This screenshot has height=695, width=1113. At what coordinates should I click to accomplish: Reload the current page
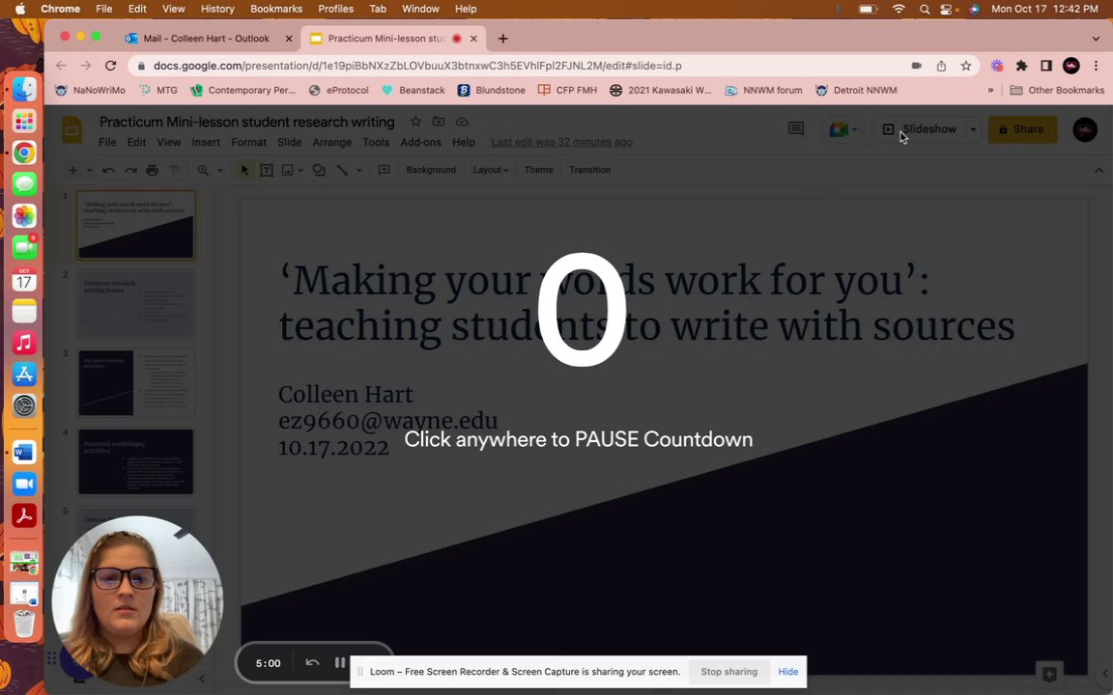[111, 66]
